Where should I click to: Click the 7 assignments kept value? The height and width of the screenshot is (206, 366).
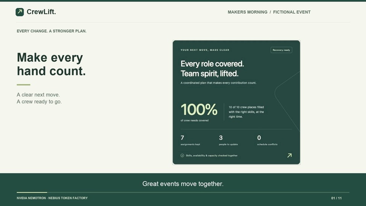click(182, 138)
